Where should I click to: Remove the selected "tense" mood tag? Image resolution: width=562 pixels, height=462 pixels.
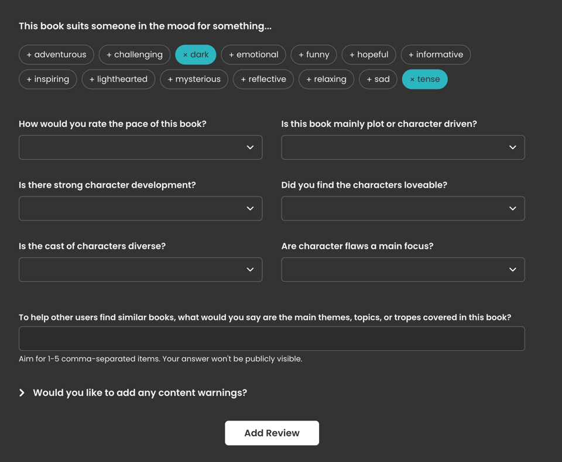click(424, 79)
